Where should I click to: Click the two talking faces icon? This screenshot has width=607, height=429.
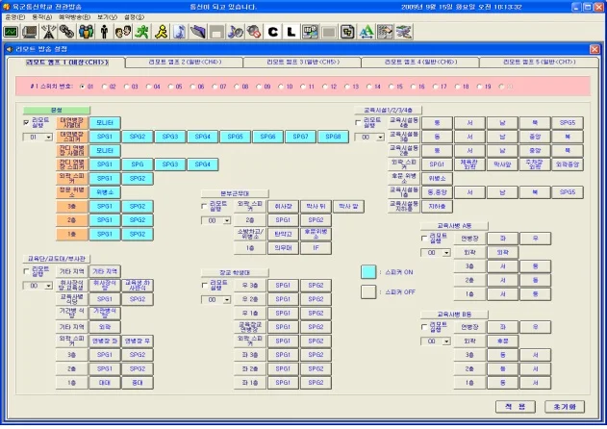[x=123, y=32]
